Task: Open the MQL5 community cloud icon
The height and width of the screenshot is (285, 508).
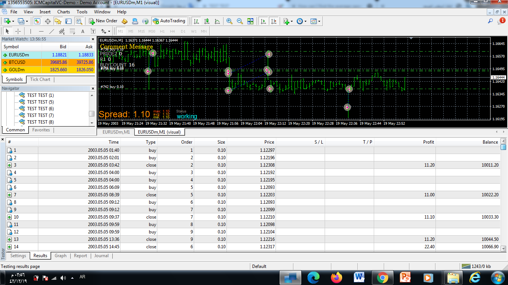Action: point(135,21)
